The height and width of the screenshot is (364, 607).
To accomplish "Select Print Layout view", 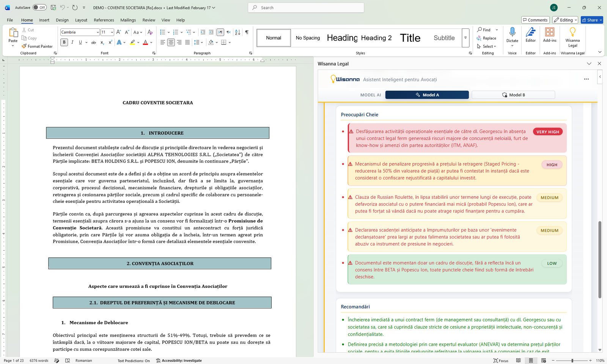I will (x=531, y=361).
